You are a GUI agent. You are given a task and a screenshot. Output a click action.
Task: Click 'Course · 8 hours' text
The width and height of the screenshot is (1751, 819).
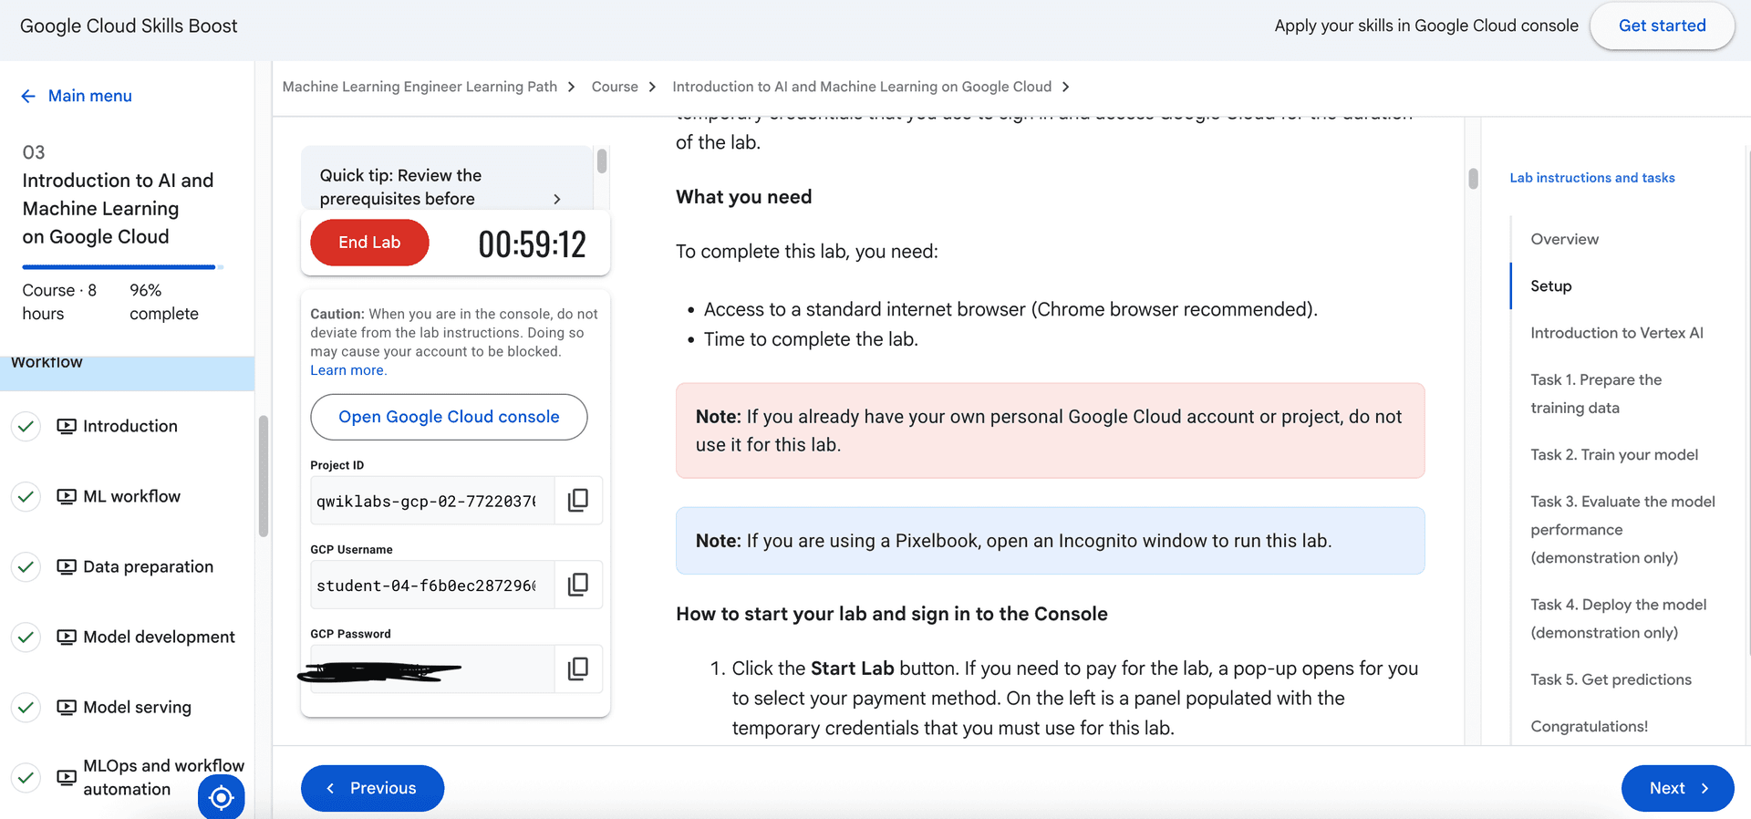click(59, 302)
